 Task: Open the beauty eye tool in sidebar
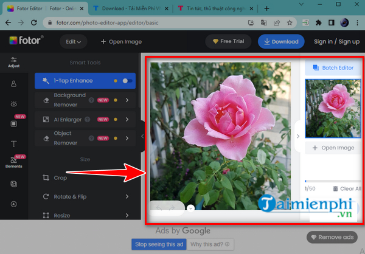14,104
